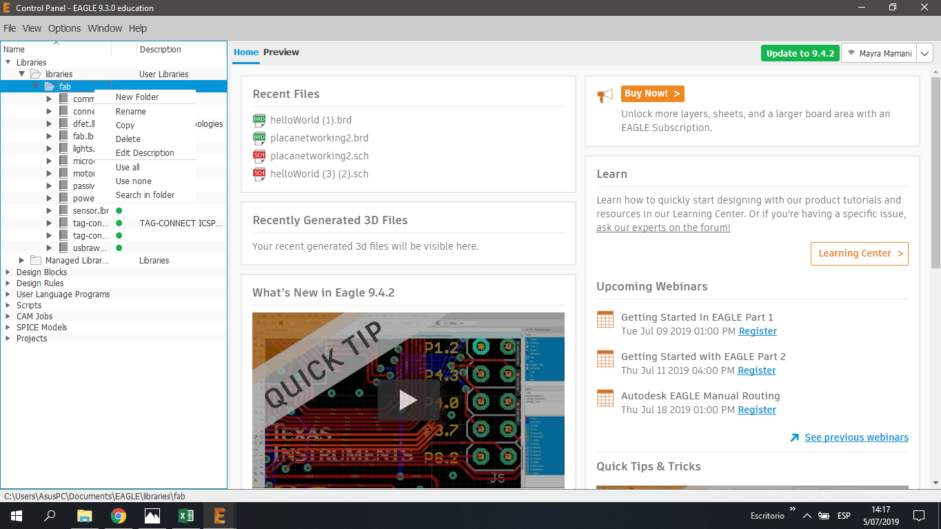Open the Windows Start menu
The height and width of the screenshot is (529, 941).
point(15,515)
